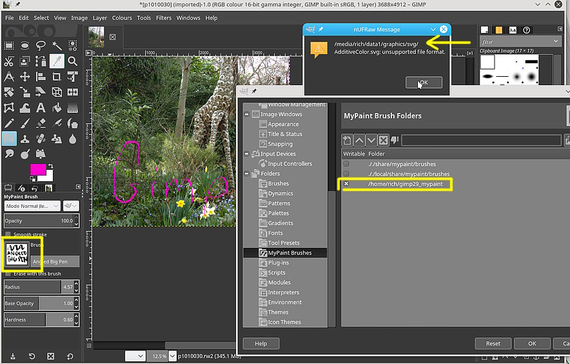
Task: Click the add new folder icon
Action: pos(347,140)
